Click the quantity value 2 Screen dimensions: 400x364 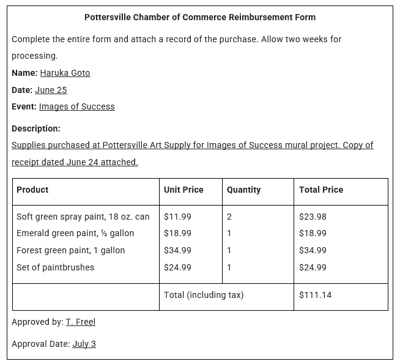[229, 217]
